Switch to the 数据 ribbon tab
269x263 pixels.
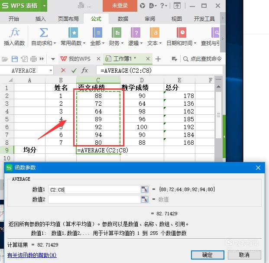(x=123, y=19)
